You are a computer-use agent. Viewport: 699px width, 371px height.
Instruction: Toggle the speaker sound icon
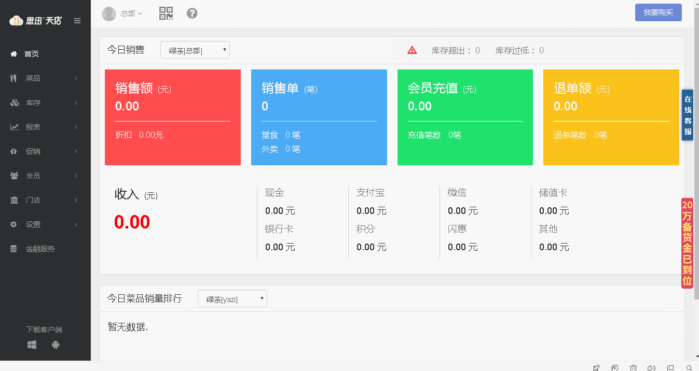pyautogui.click(x=651, y=367)
